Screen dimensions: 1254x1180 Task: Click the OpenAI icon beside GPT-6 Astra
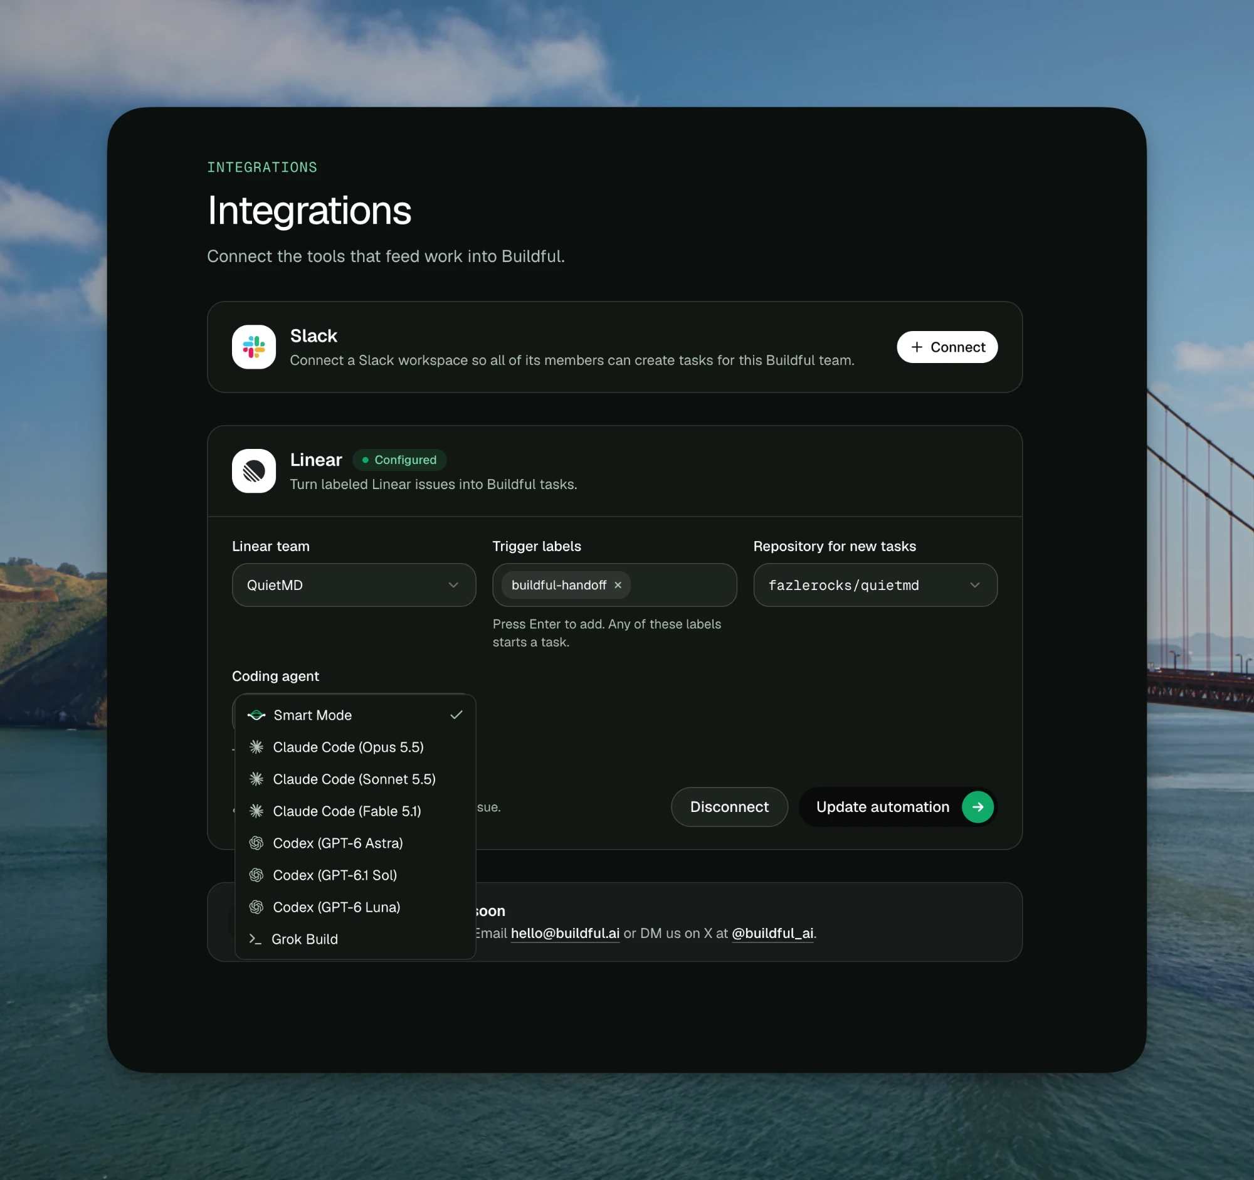click(256, 843)
